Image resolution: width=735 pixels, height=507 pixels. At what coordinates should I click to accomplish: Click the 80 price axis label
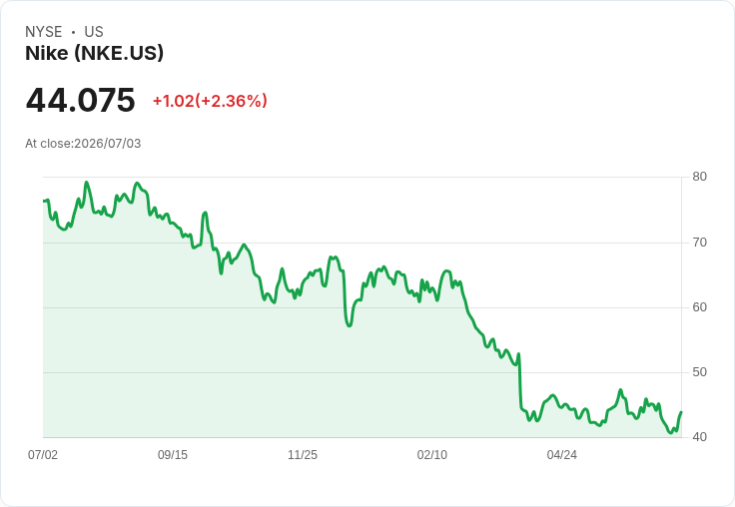[699, 177]
